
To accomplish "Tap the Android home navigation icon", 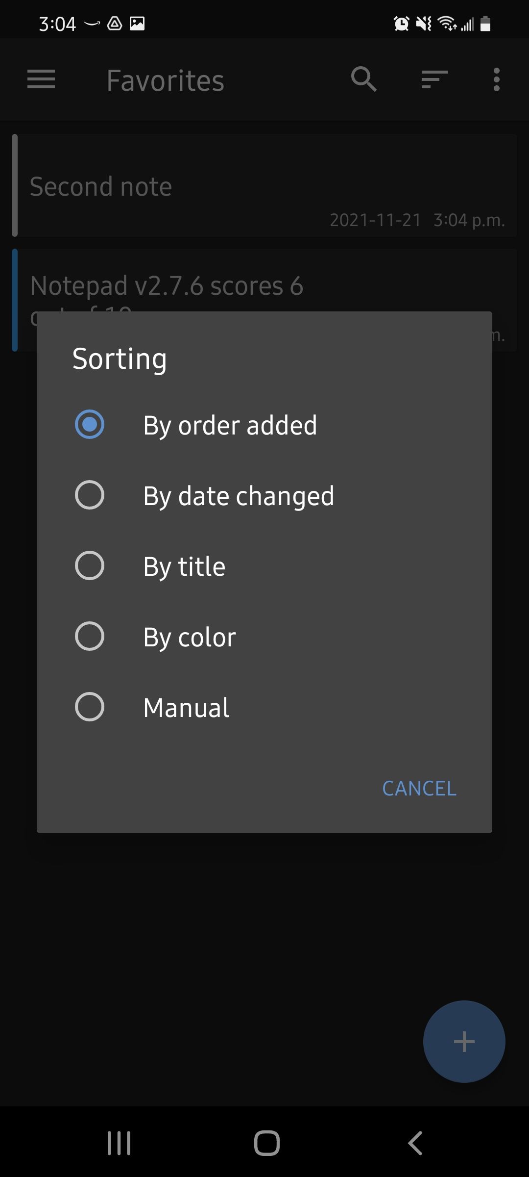I will [267, 1143].
